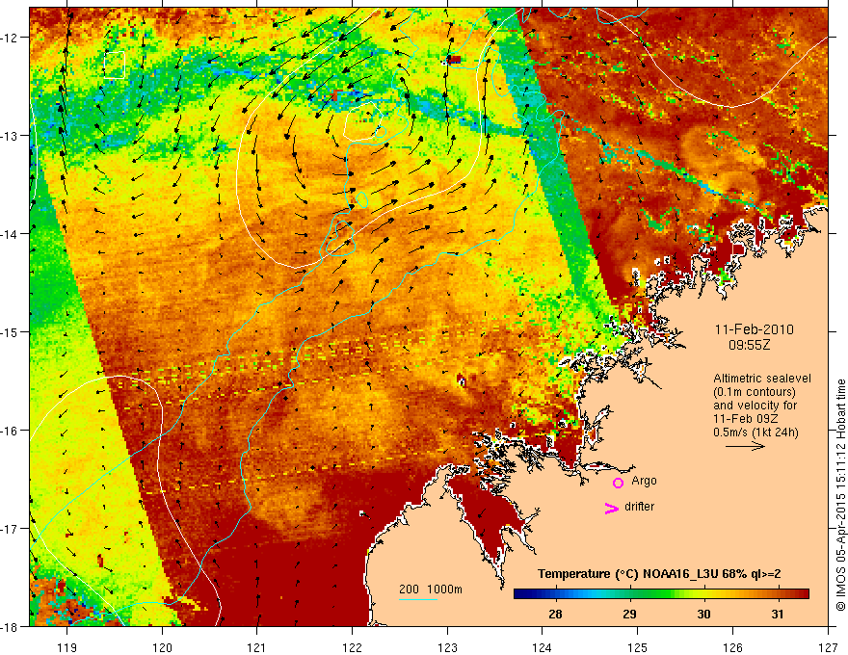Click the '11-Feb-2010' date text
848x655 pixels.
point(754,329)
